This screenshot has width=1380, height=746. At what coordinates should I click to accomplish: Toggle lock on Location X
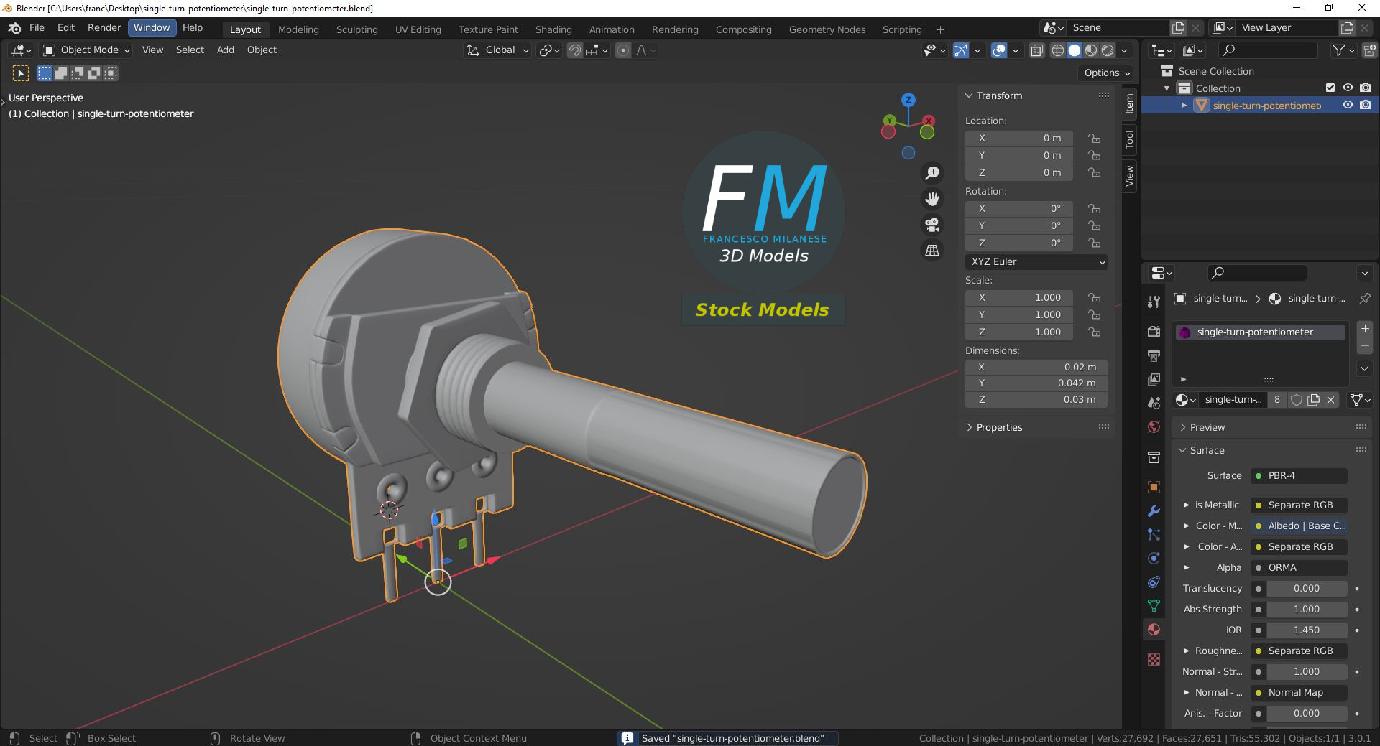tap(1094, 139)
